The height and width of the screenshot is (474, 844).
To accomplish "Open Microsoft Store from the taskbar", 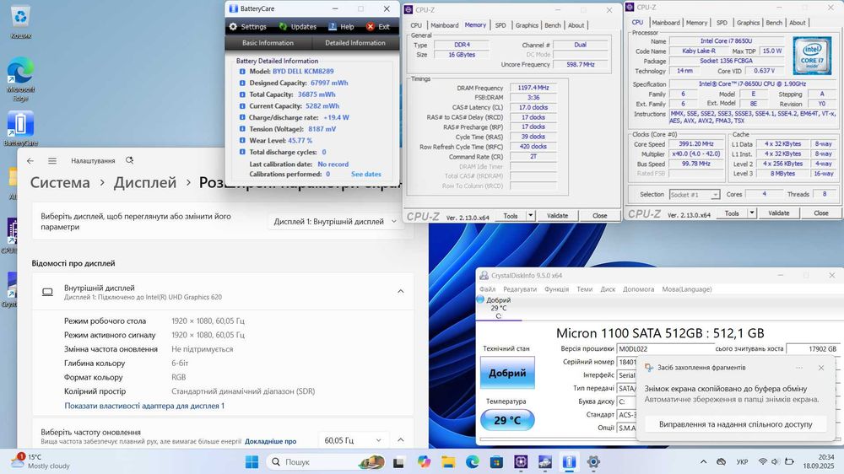I will tap(496, 461).
